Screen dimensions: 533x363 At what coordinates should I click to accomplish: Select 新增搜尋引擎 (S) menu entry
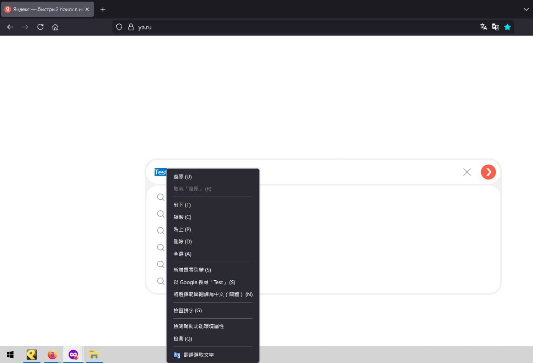pos(213,270)
